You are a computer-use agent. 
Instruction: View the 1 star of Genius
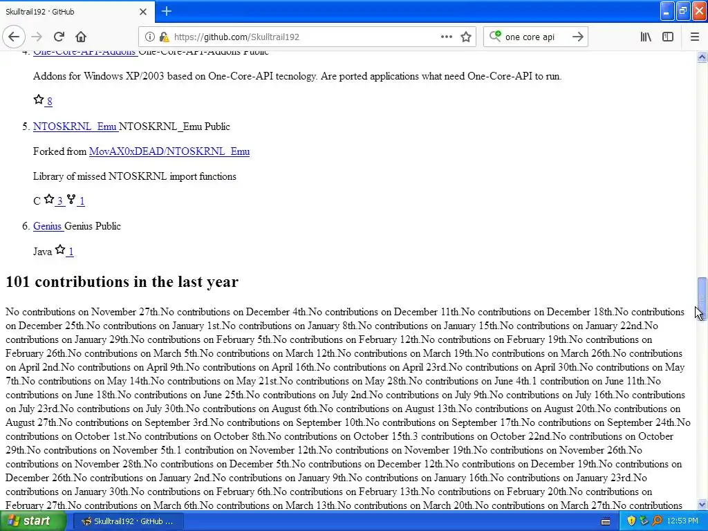(71, 252)
